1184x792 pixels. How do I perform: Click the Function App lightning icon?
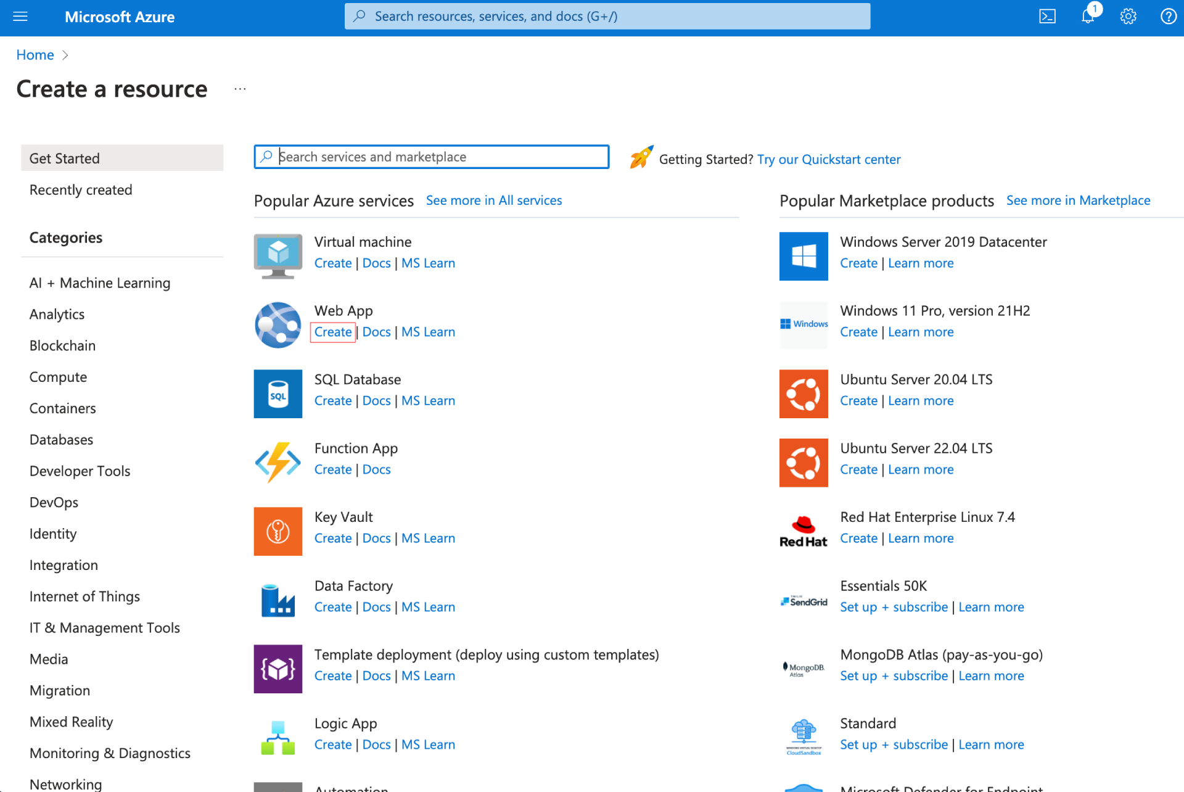click(277, 463)
